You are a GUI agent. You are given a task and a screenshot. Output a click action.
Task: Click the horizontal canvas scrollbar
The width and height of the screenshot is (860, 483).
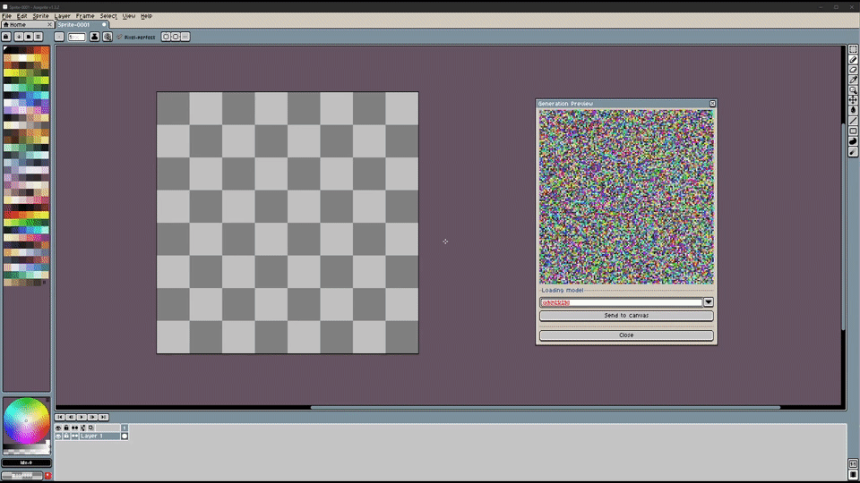[546, 408]
